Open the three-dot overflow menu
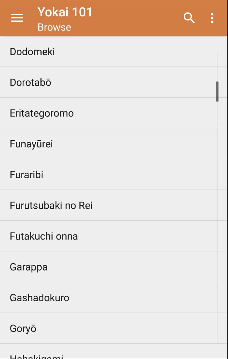 pyautogui.click(x=212, y=18)
